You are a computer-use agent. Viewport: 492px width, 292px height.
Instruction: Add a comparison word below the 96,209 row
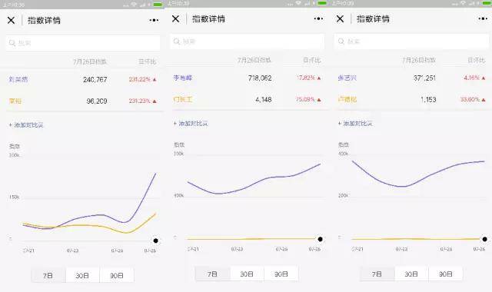(26, 124)
